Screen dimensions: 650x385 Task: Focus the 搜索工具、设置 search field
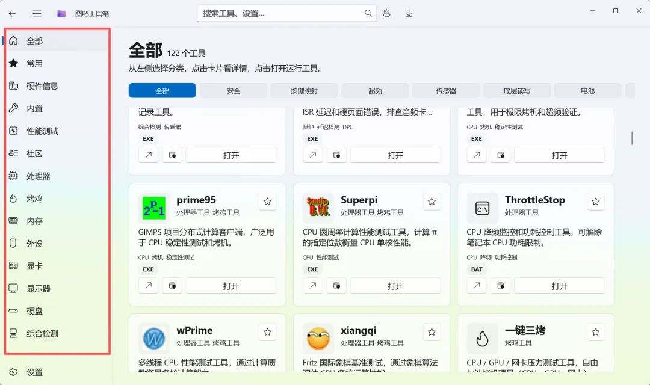coord(287,13)
